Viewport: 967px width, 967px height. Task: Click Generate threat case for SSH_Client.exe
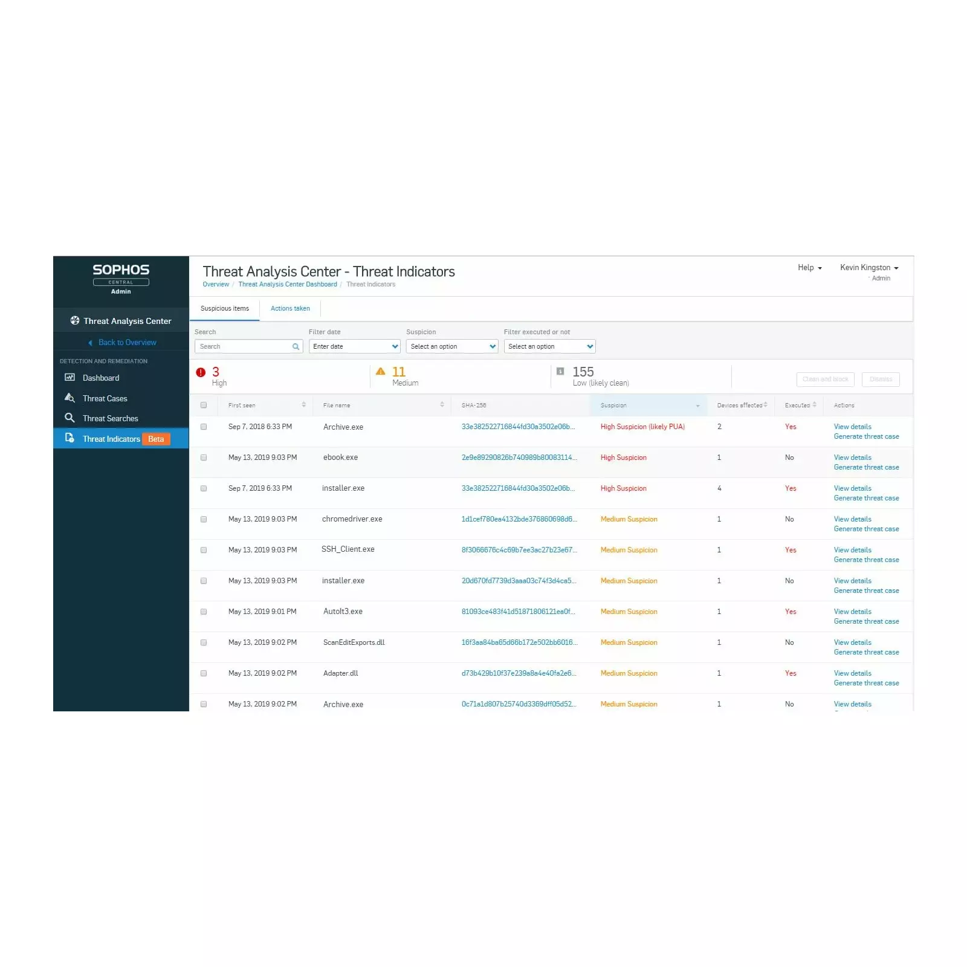[x=866, y=560]
